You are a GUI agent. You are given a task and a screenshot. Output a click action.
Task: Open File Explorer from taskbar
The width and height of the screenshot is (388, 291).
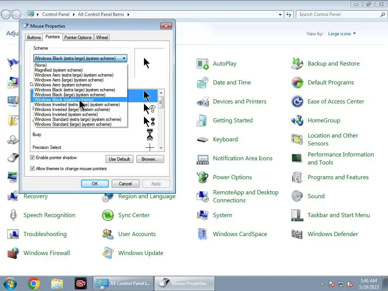point(57,283)
